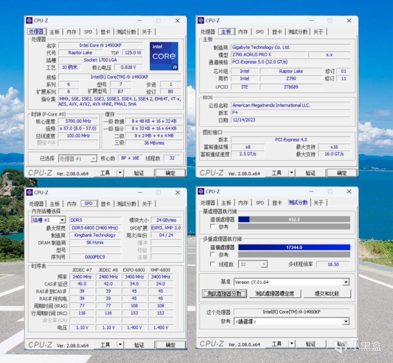Click the processor name field Intel Core i9 14900KF
Image resolution: width=393 pixels, height=363 pixels.
[101, 45]
